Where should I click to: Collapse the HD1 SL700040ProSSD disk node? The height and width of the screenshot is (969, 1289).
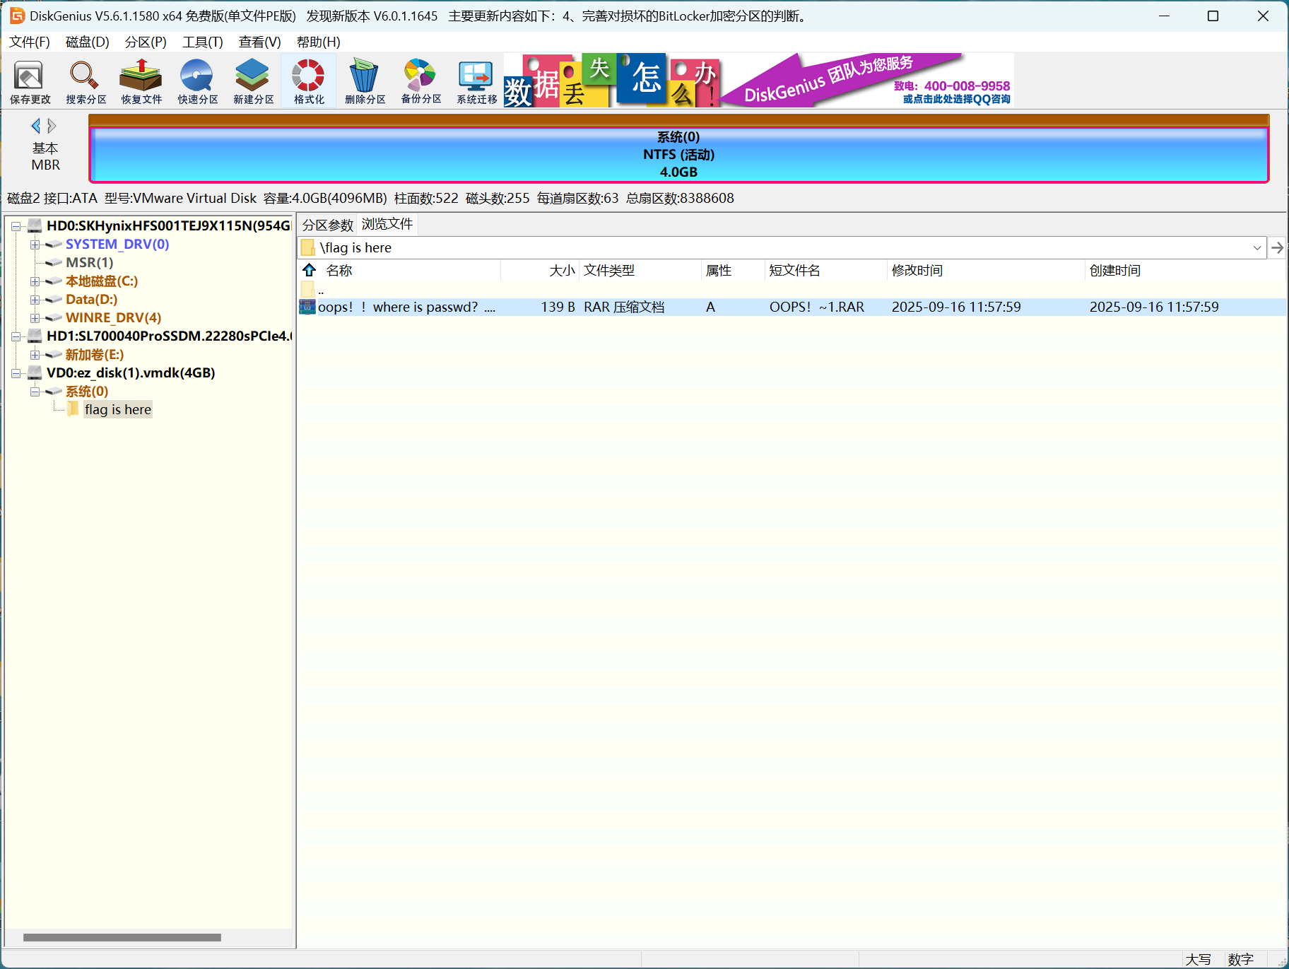coord(16,336)
